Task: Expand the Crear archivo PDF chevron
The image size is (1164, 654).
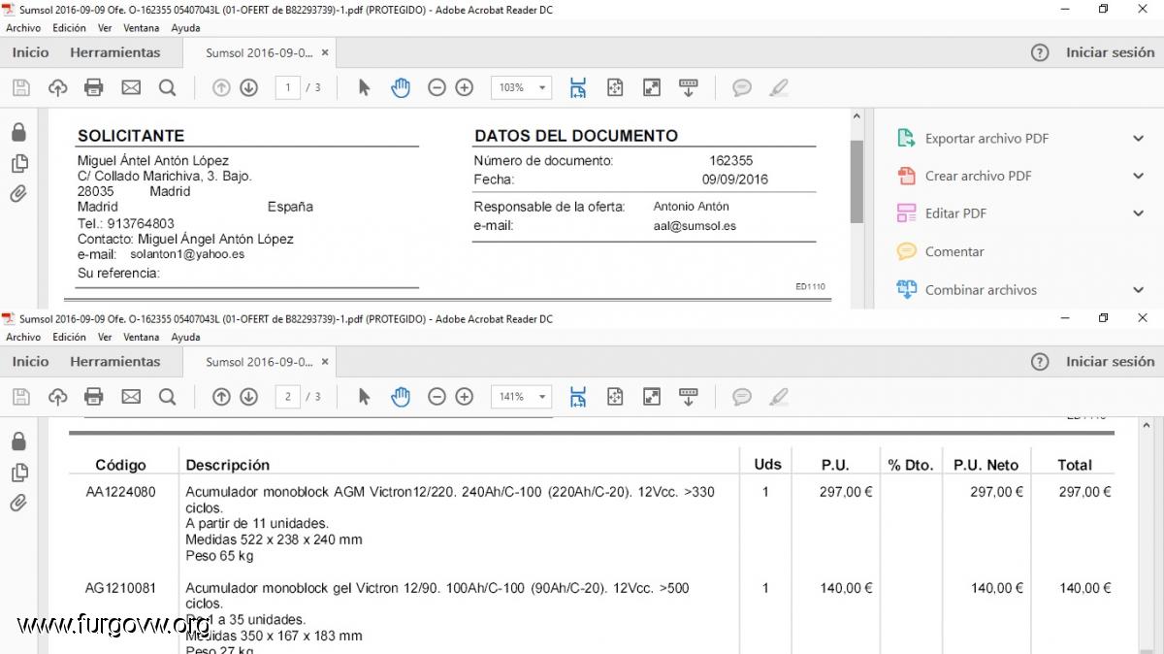Action: (x=1139, y=176)
